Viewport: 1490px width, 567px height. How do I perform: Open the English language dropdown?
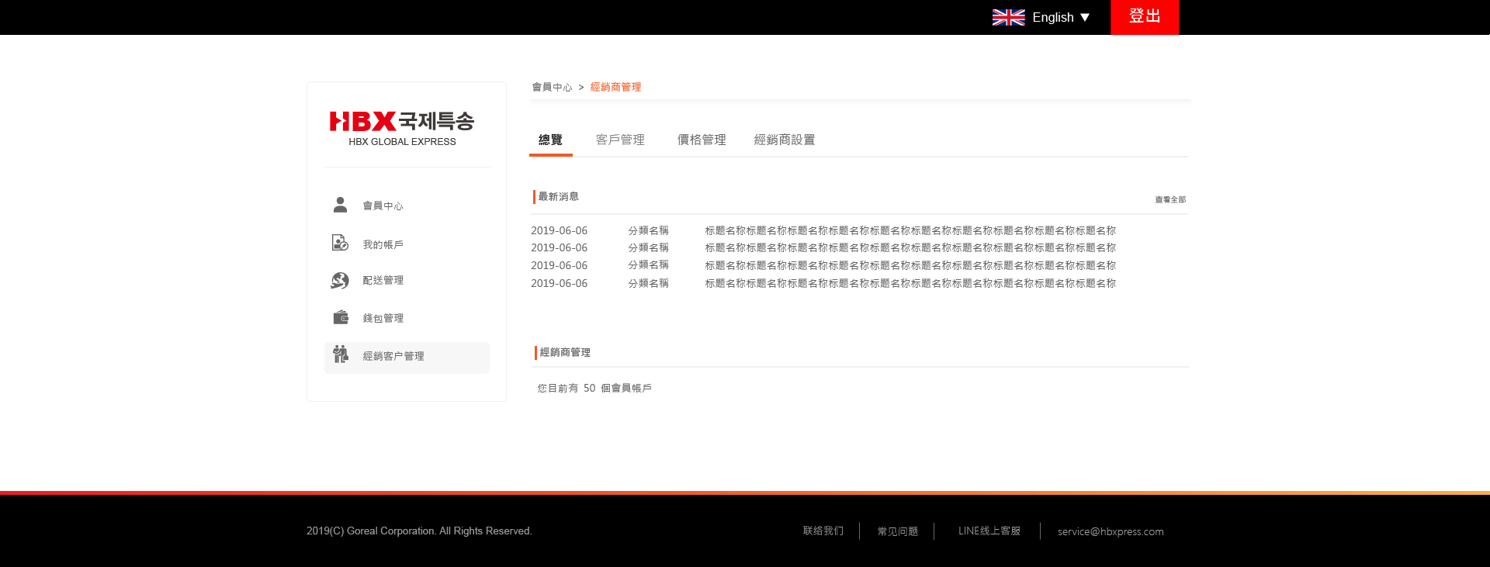[1061, 17]
